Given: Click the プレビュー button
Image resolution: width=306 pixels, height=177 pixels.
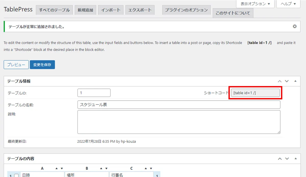Looking at the screenshot, I should point(16,65).
